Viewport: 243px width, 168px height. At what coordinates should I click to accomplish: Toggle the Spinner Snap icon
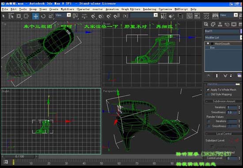coord(117,16)
